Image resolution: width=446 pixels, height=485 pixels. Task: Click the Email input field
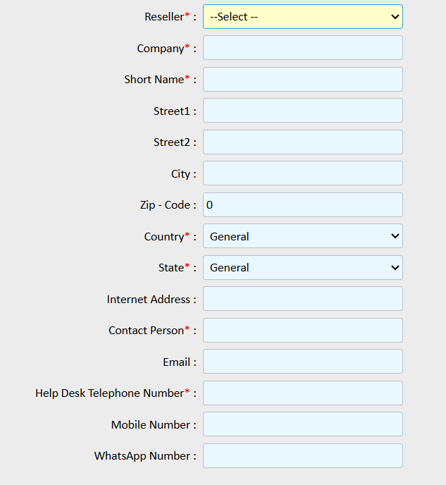click(x=302, y=362)
